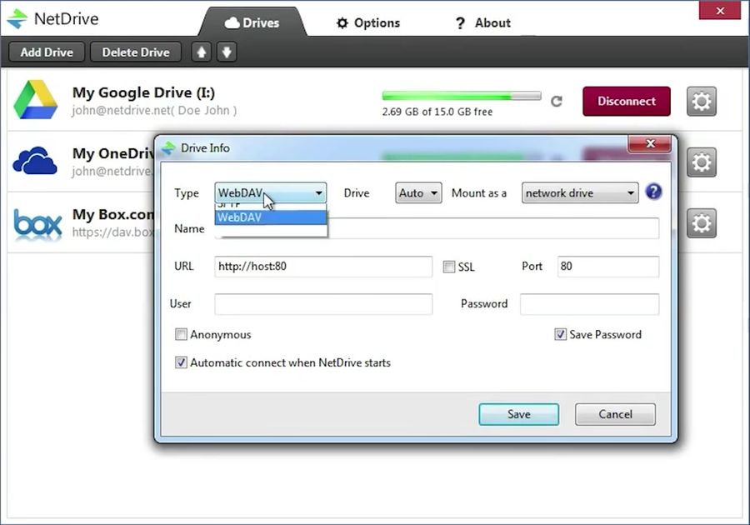Select the OneDrive cloud logo icon
Viewport: 750px width, 525px height.
[x=35, y=161]
